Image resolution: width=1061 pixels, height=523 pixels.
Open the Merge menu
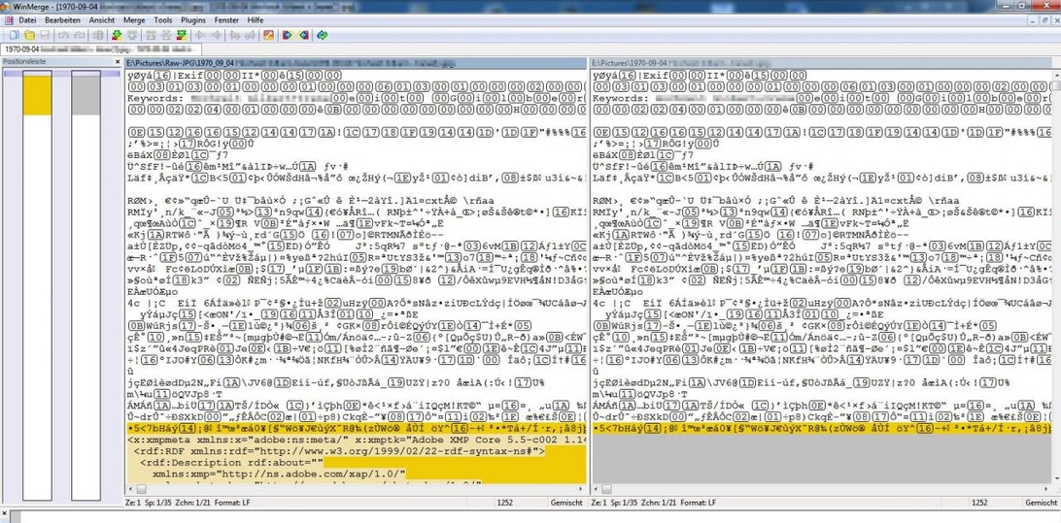[135, 19]
